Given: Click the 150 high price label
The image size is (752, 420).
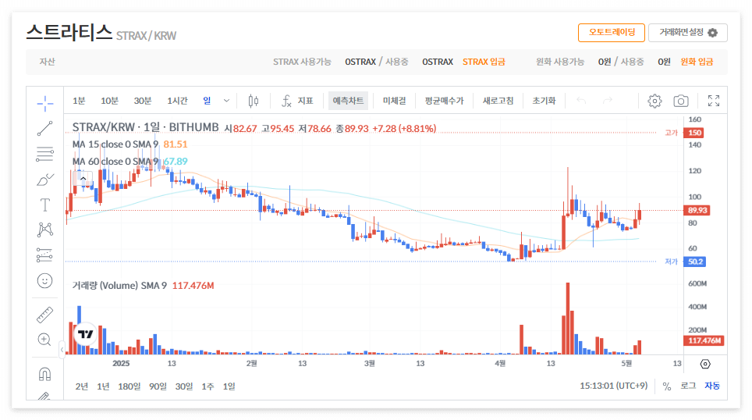Looking at the screenshot, I should click(x=694, y=133).
